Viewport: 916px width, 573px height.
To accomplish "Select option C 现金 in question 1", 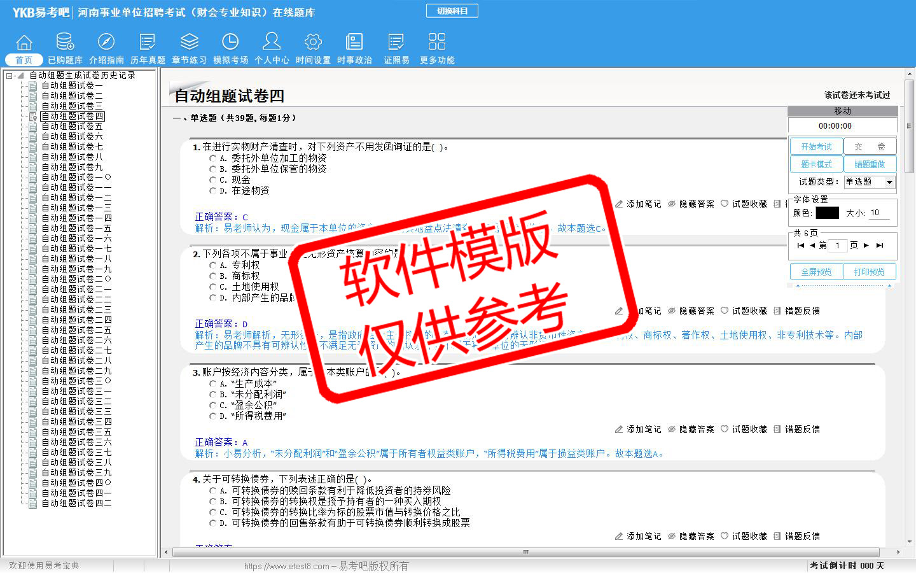I will (212, 180).
